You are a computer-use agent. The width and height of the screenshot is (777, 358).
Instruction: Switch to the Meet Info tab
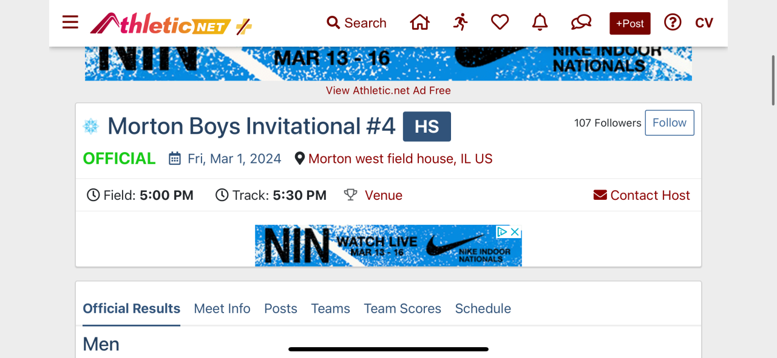click(222, 308)
